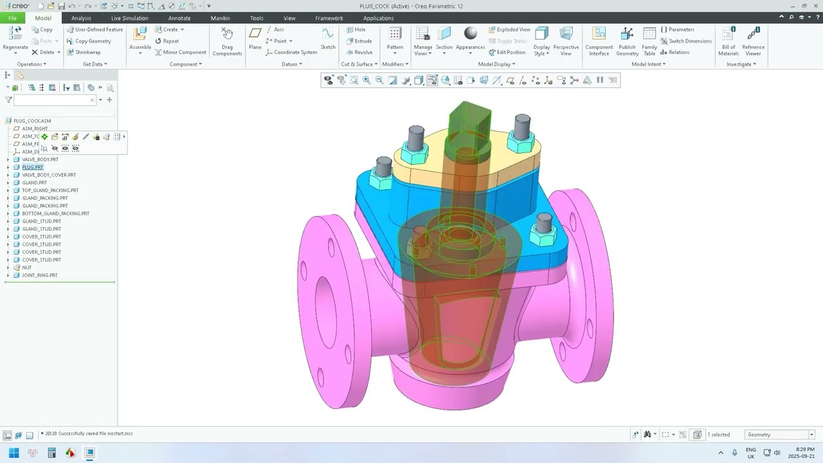Click Open icon on mini toolbar
823x463 pixels.
(55, 137)
